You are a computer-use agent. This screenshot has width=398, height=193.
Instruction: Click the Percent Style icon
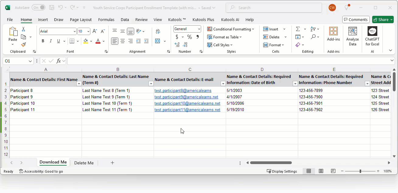click(189, 37)
